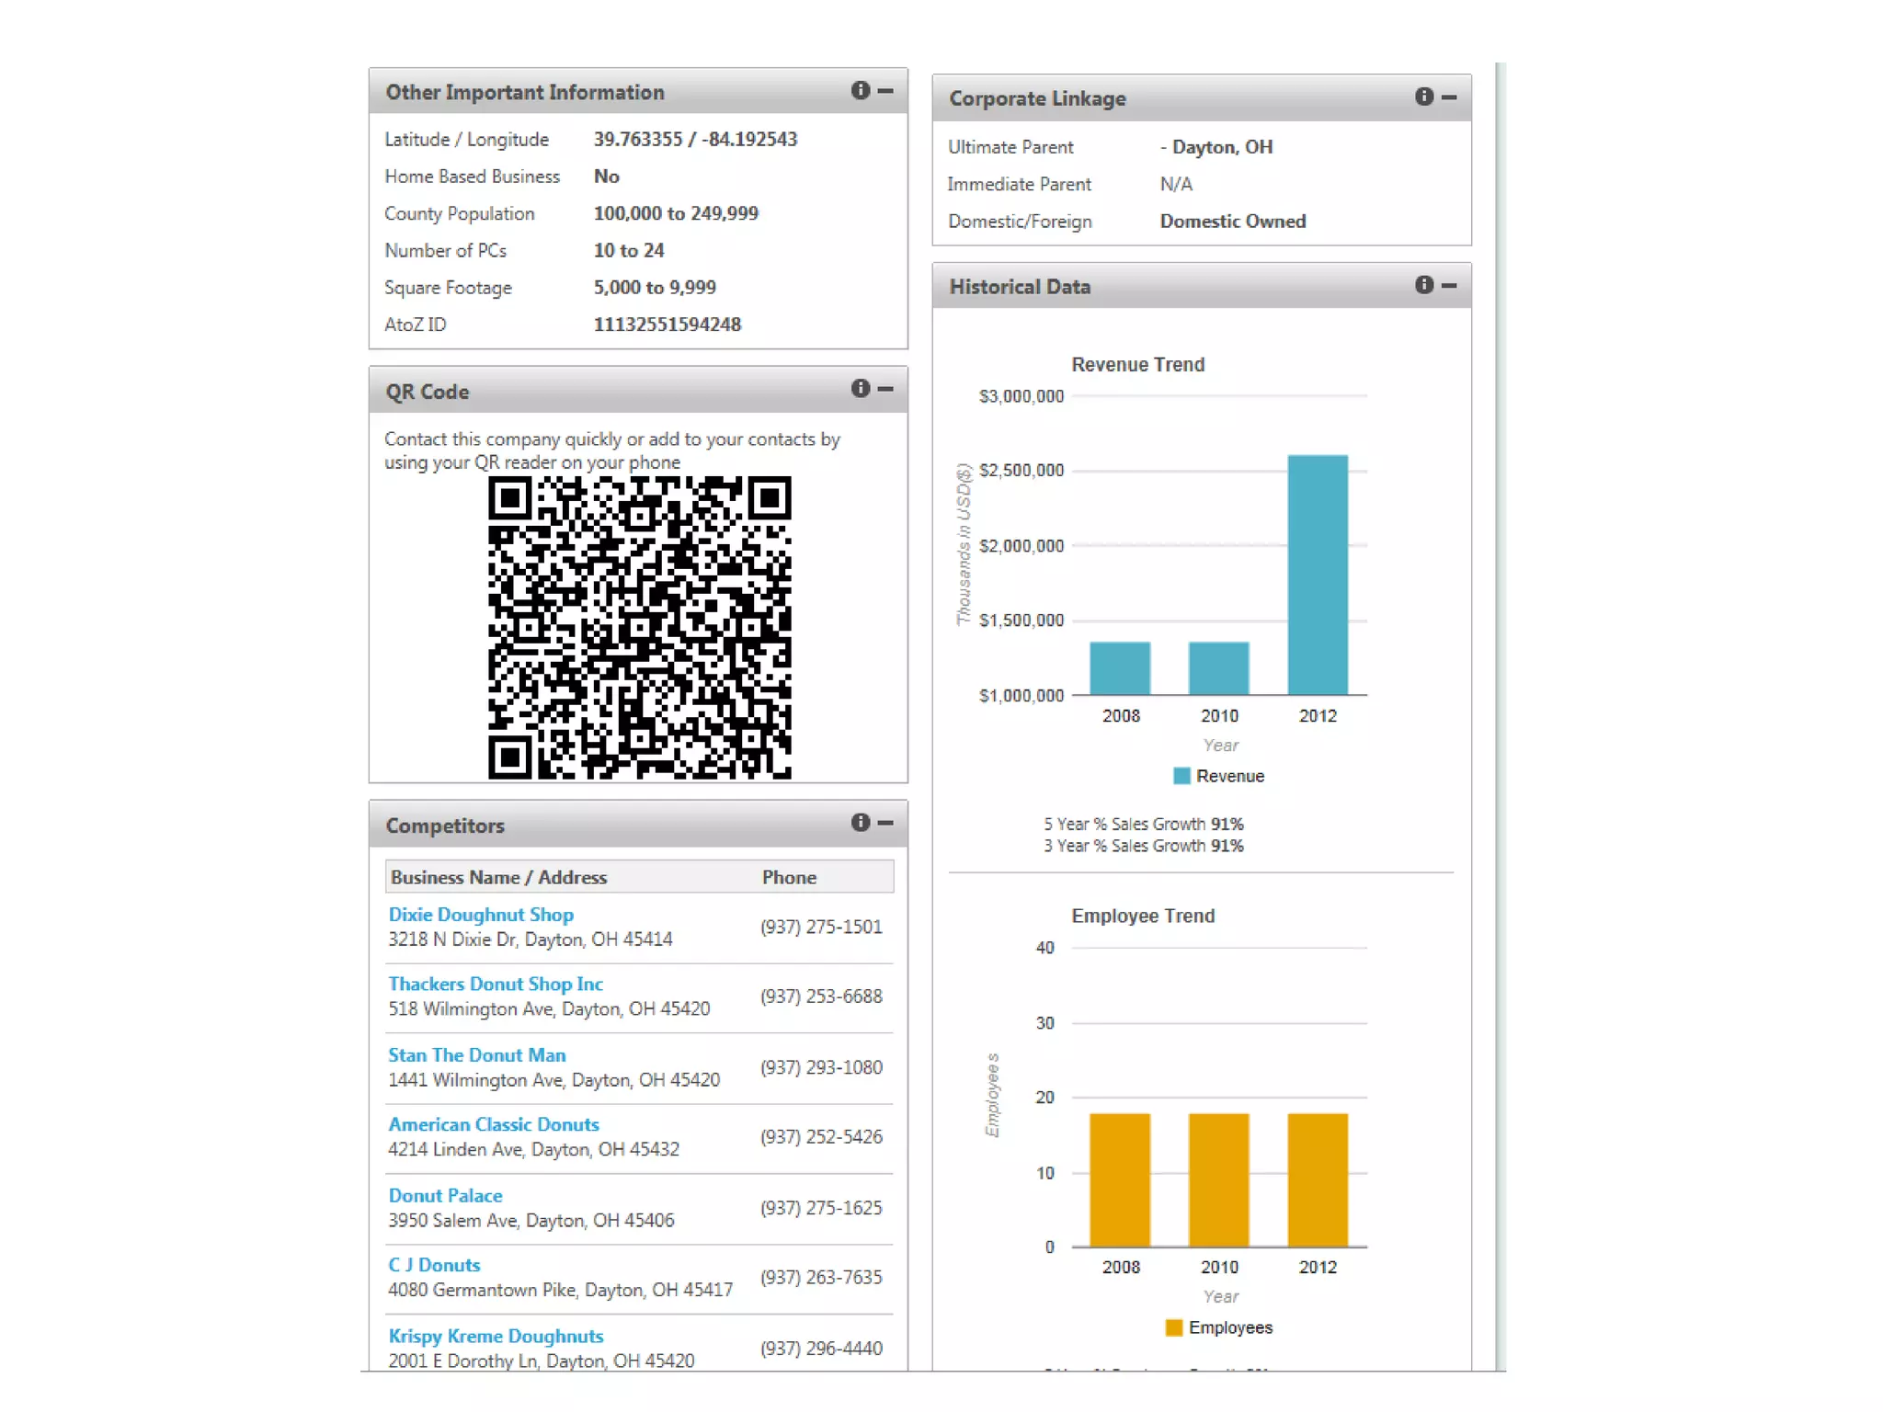Screen dimensions: 1883x1412
Task: Collapse the Corporate Linkage panel
Action: pos(1449,97)
